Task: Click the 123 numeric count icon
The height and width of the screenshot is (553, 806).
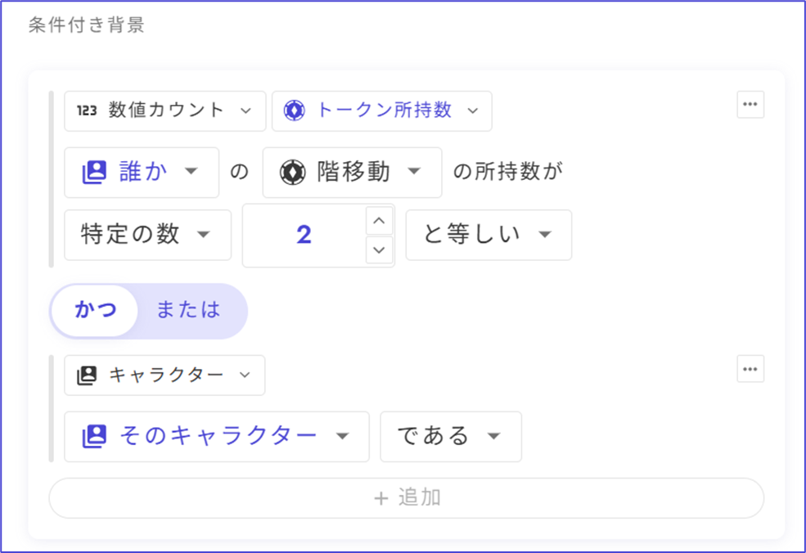Action: tap(87, 110)
